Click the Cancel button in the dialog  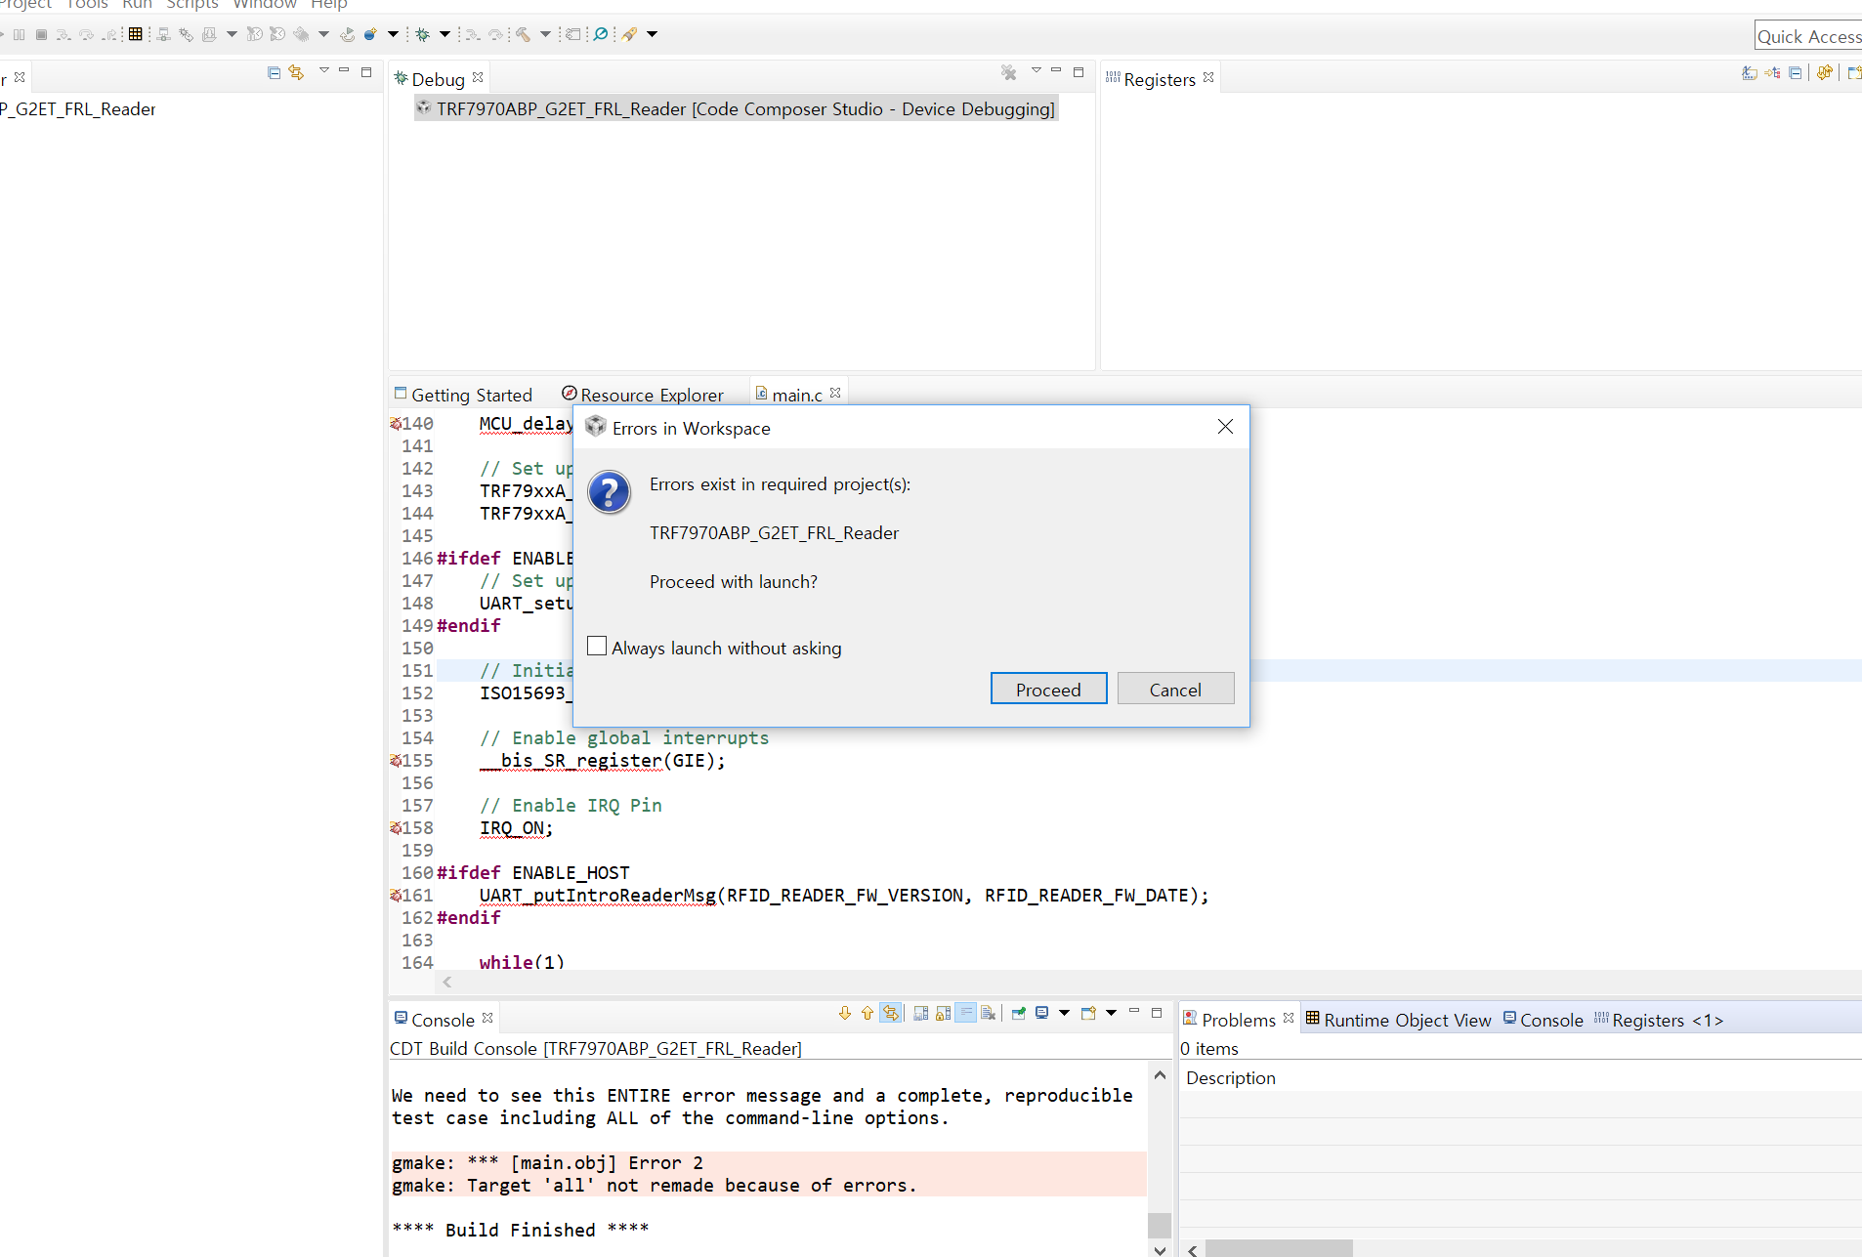1175,689
